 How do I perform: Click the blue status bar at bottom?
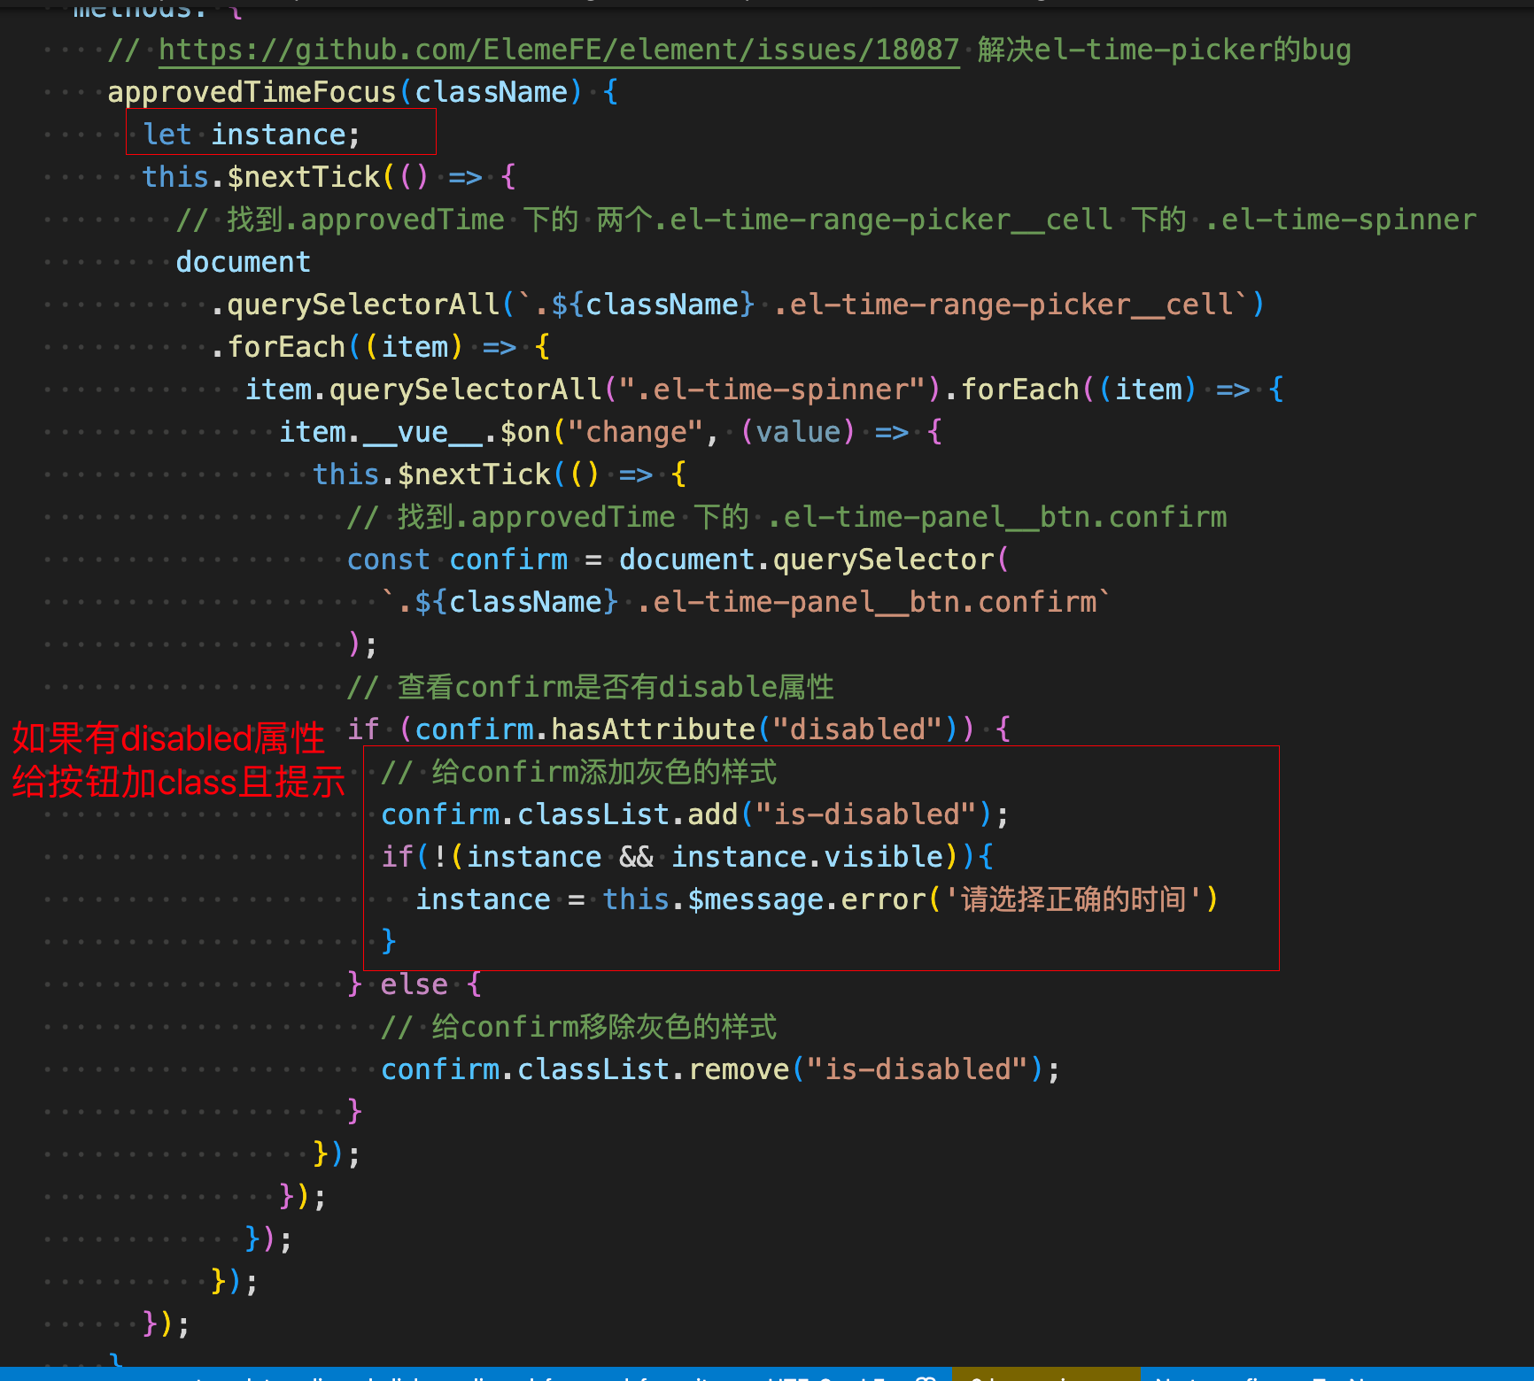(x=531, y=1377)
